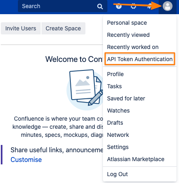179x183 pixels.
Task: Click the search magnifier icon
Action: 100,6
